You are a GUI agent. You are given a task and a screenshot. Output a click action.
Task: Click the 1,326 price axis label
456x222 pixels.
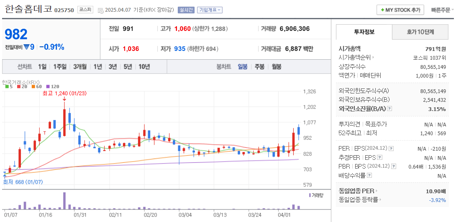pos(310,91)
